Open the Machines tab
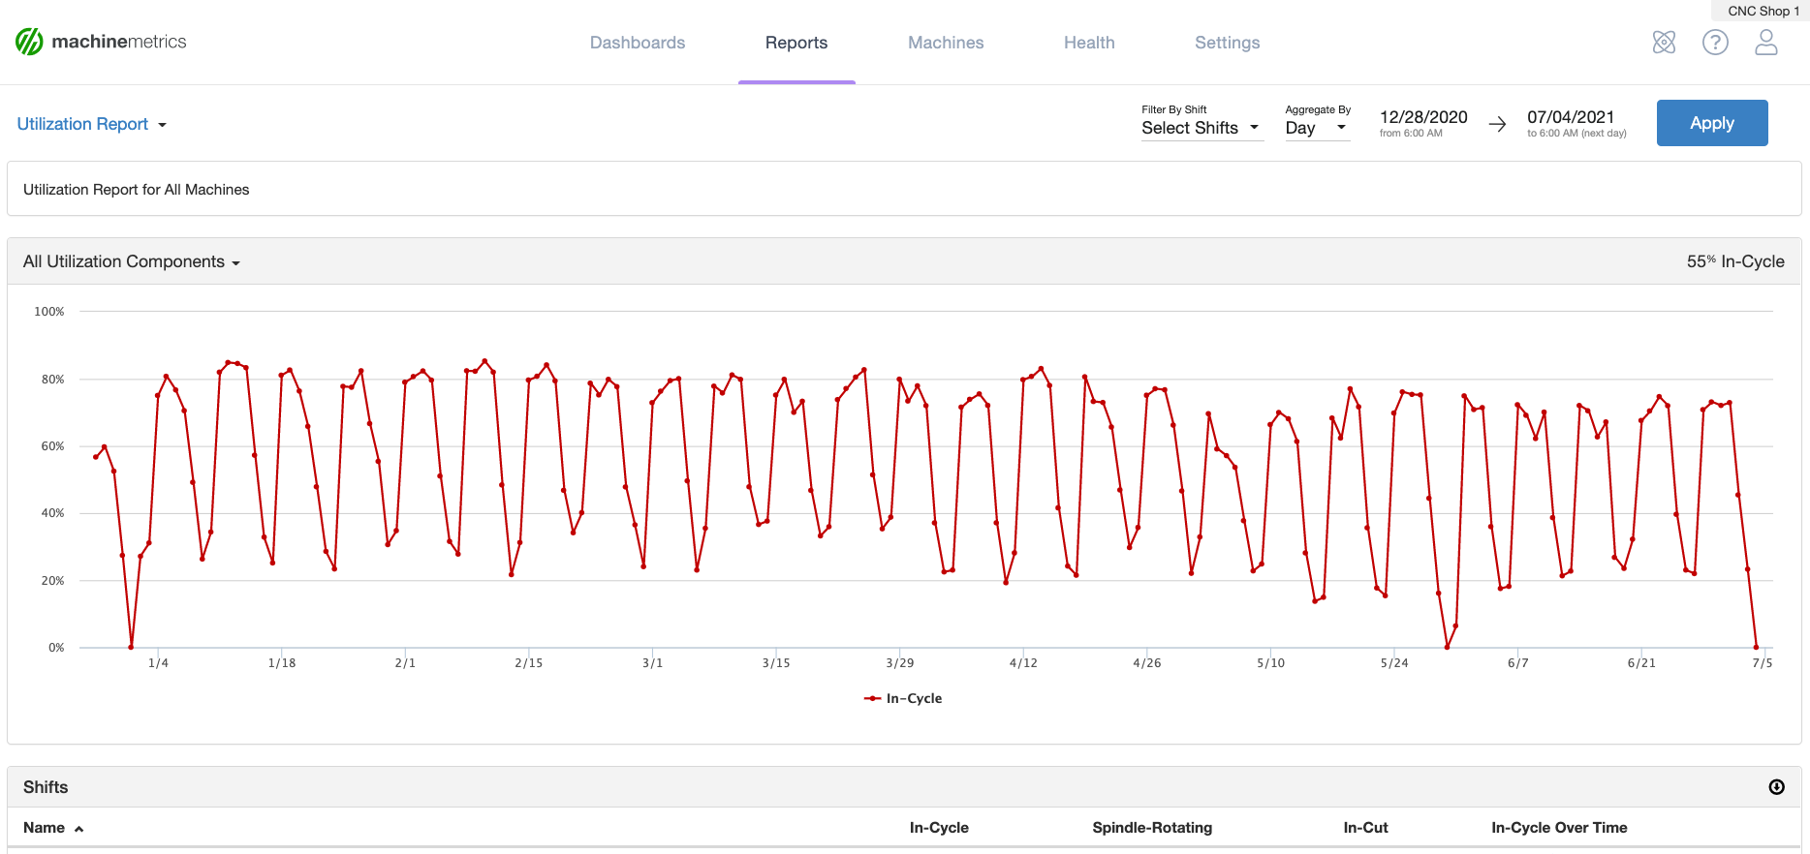 click(x=946, y=43)
